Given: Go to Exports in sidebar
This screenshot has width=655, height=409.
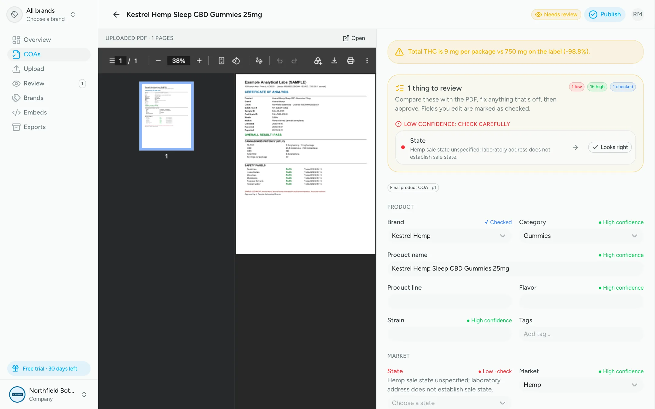Looking at the screenshot, I should tap(49, 127).
